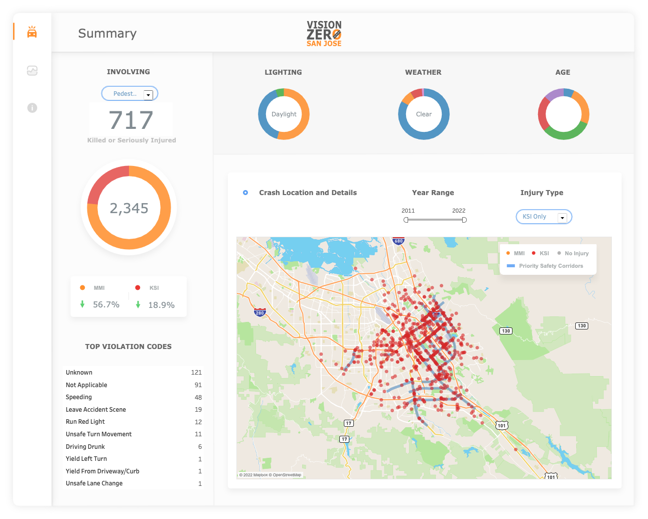Click the Age donut chart

[x=563, y=114]
